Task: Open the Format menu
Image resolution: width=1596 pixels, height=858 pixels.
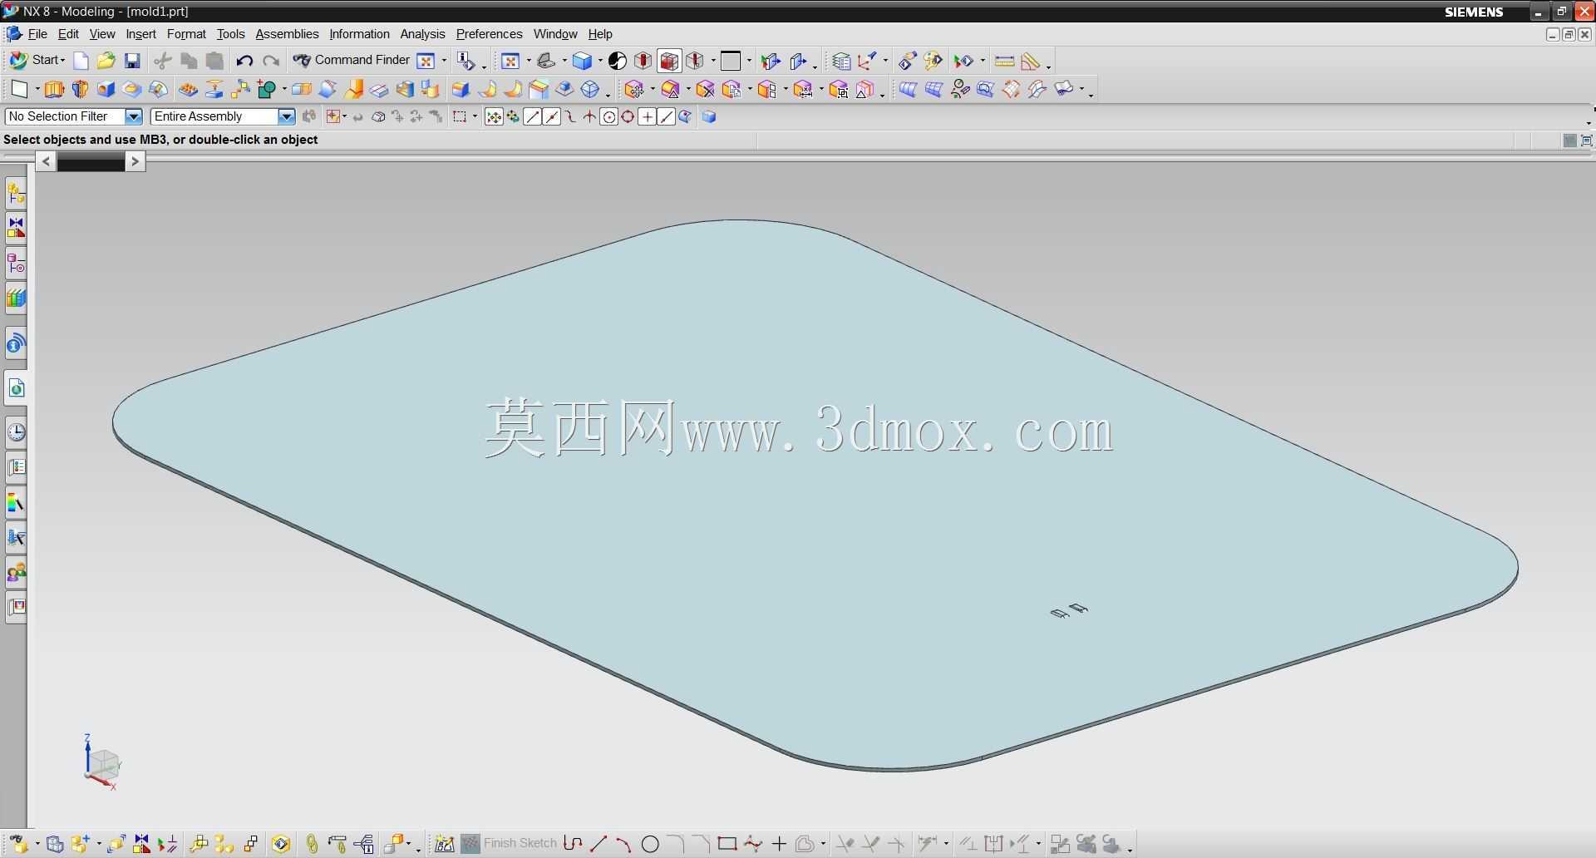Action: (x=186, y=34)
